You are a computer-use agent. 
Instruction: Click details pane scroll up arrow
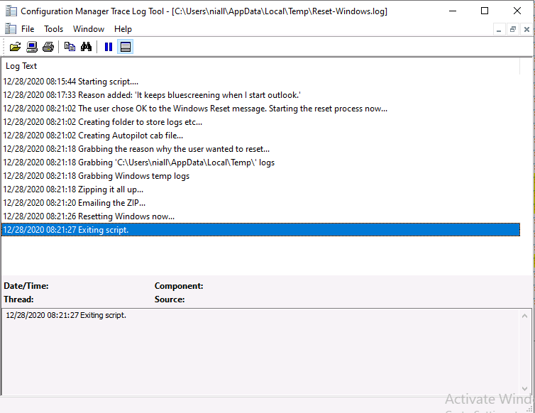pyautogui.click(x=525, y=316)
